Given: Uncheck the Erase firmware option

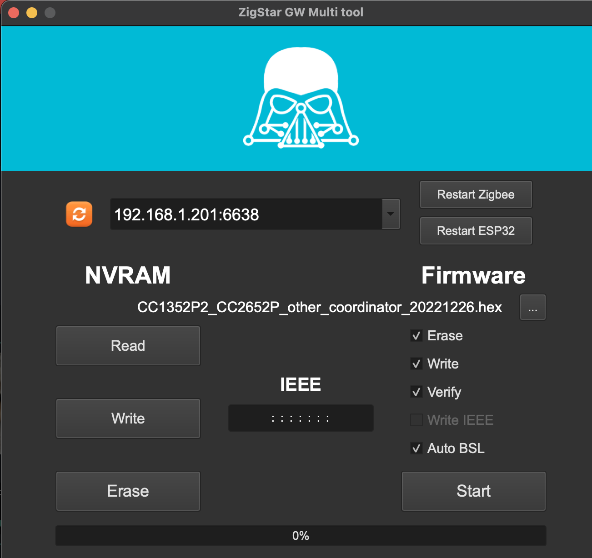Looking at the screenshot, I should pos(416,335).
